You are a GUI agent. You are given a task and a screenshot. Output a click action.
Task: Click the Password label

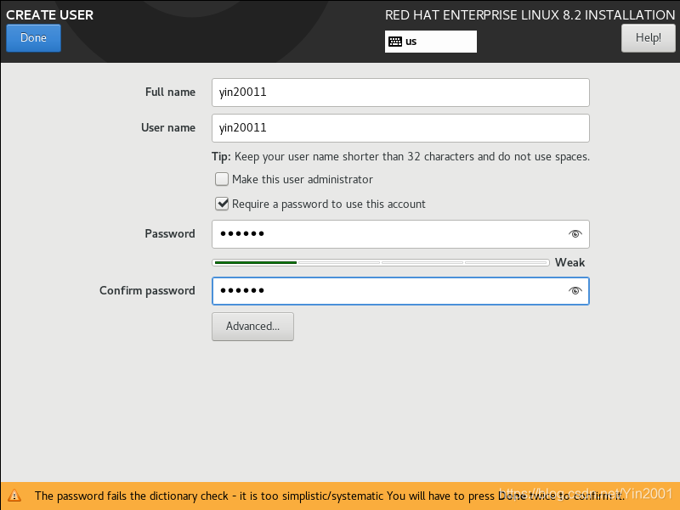click(170, 234)
